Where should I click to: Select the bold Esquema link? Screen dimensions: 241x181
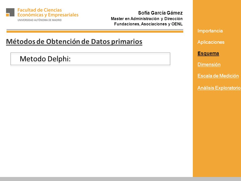coord(208,53)
